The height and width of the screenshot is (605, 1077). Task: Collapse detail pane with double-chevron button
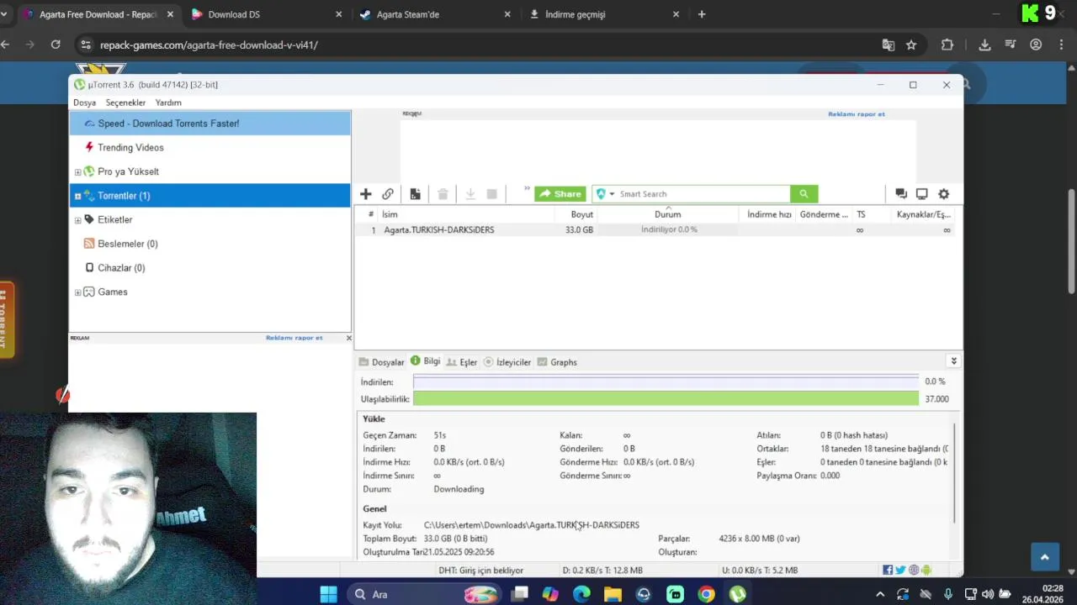953,360
